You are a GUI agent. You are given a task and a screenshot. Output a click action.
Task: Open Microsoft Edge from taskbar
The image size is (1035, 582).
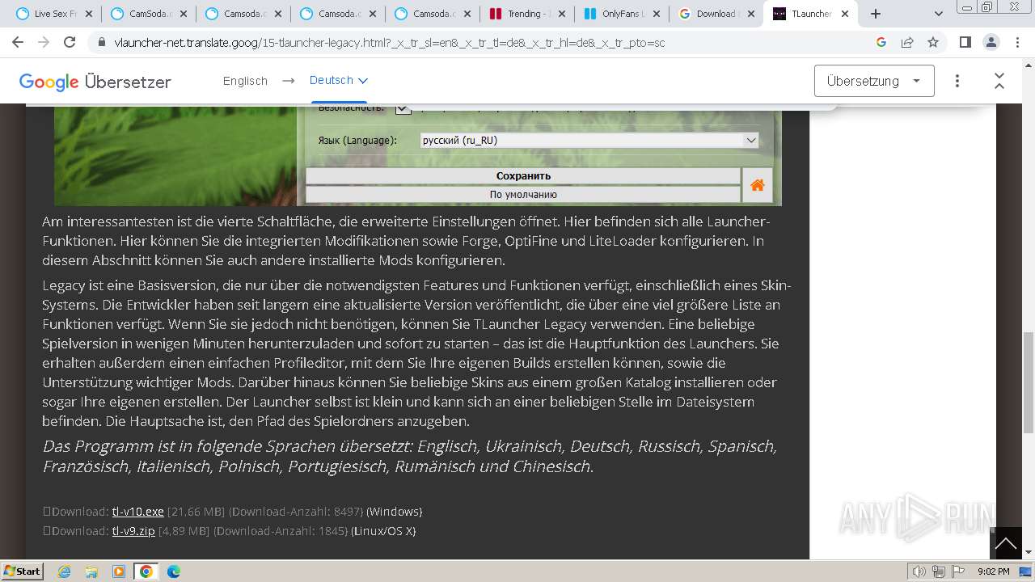(x=174, y=571)
